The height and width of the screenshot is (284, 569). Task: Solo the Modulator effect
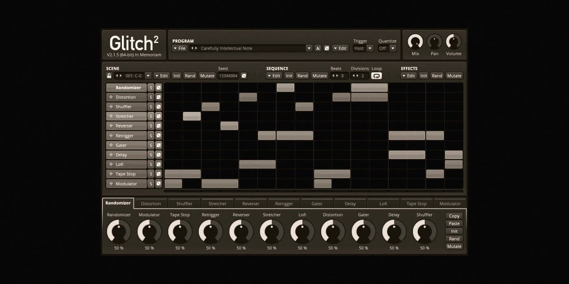click(x=151, y=184)
